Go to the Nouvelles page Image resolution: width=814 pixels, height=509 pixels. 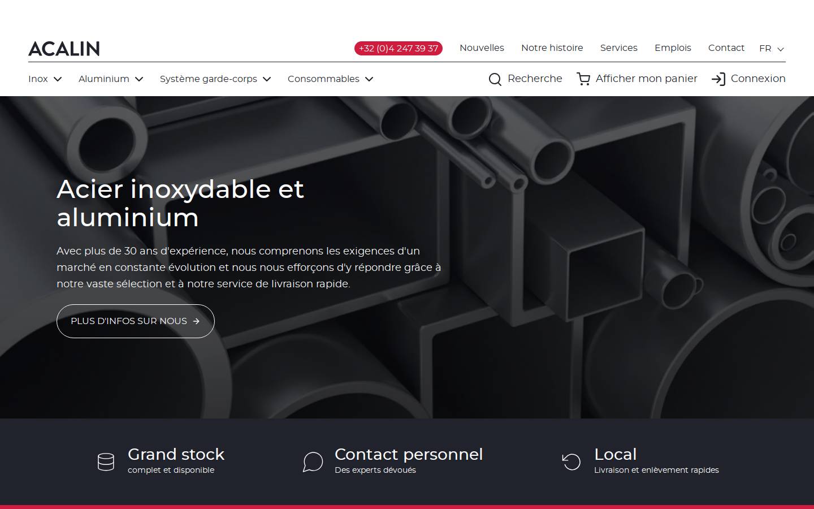[x=482, y=48]
